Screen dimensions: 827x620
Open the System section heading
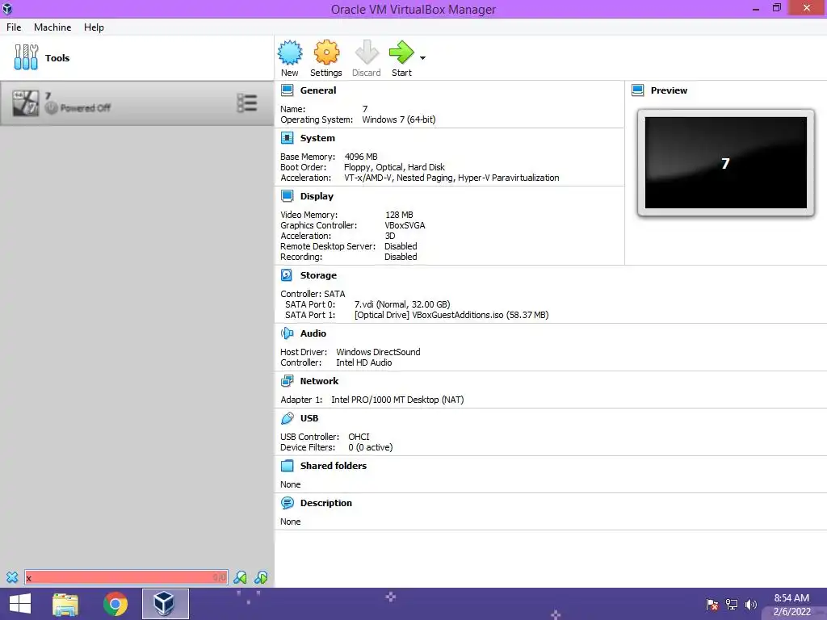pos(317,138)
